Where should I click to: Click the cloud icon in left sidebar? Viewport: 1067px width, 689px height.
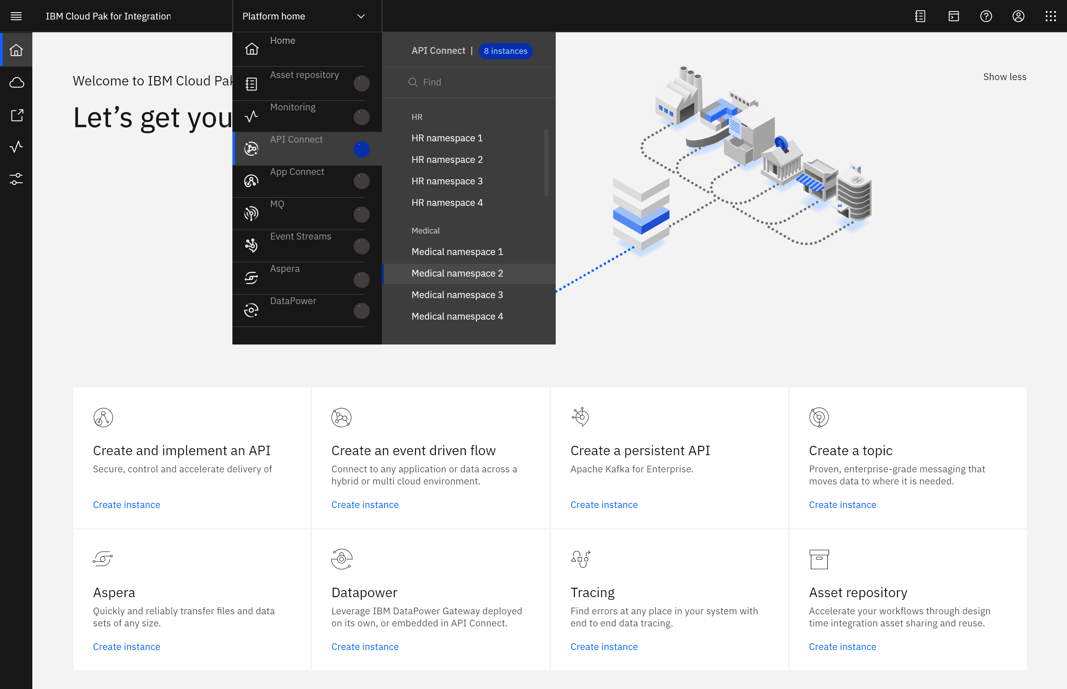tap(17, 82)
